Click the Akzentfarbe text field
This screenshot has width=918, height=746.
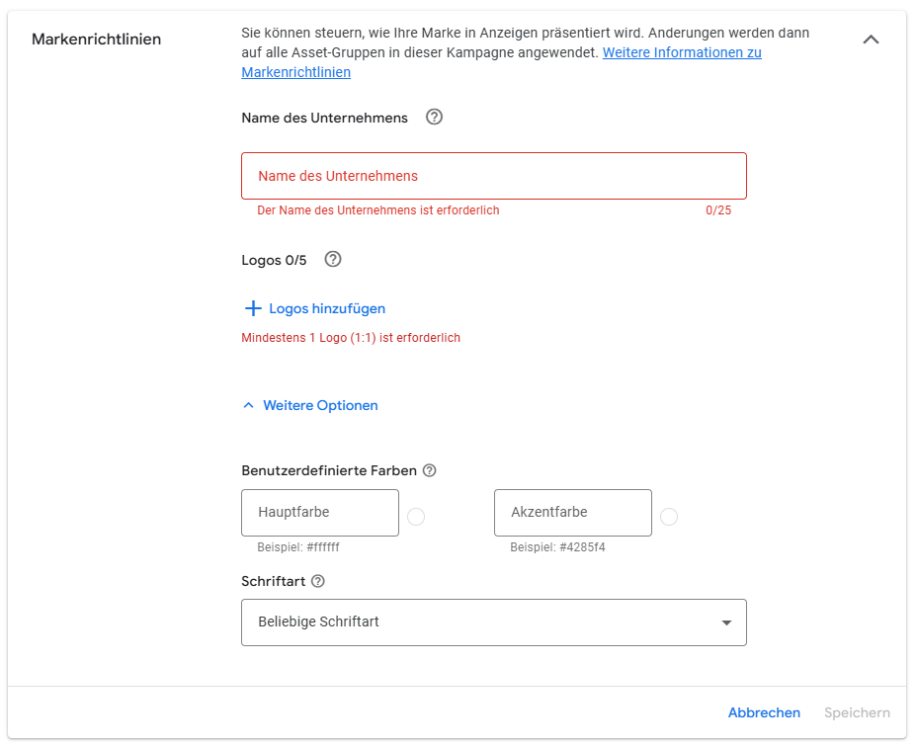coord(572,513)
